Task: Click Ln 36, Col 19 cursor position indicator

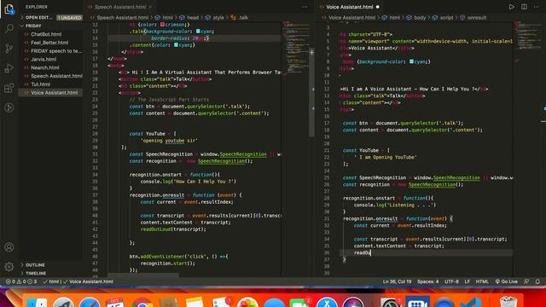Action: point(397,281)
